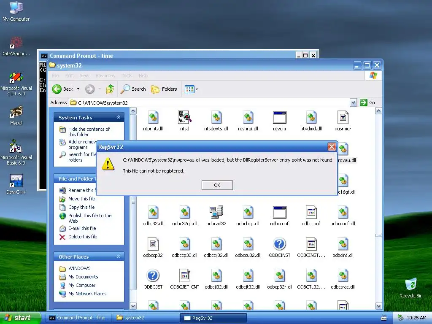The image size is (432, 324).
Task: Click the Go button beside address bar
Action: click(367, 103)
